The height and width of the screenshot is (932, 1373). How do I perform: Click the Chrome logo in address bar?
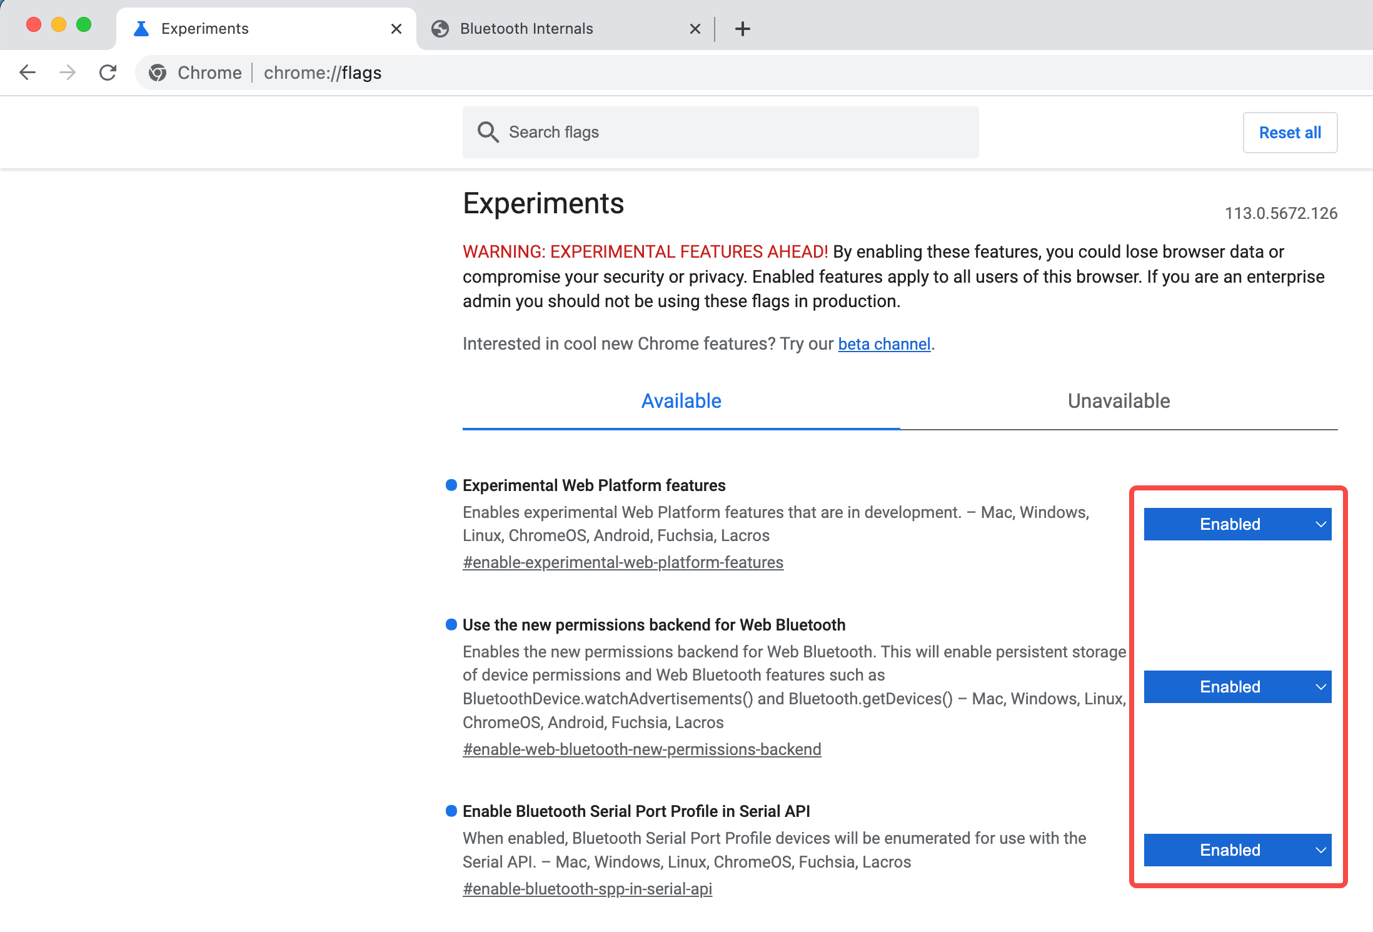(x=158, y=73)
